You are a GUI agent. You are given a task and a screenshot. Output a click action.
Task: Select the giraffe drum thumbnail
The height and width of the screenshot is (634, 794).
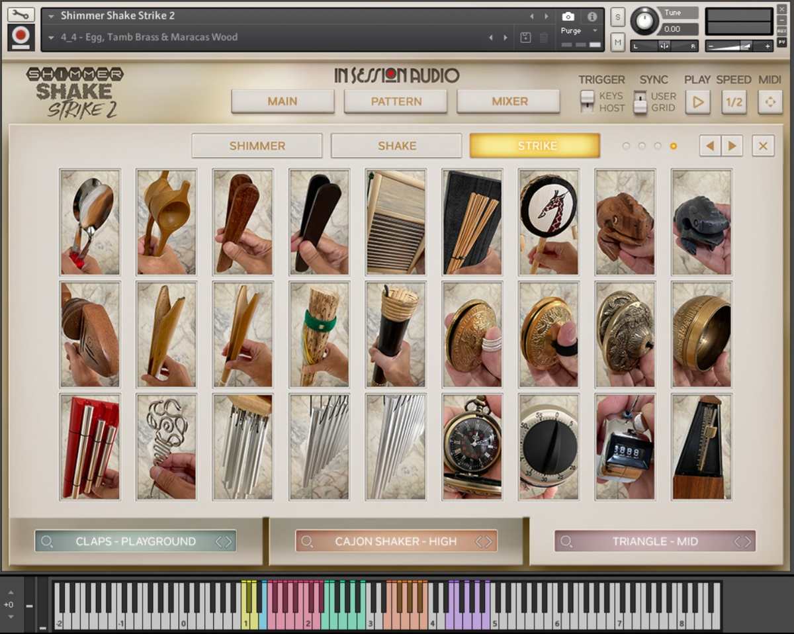(549, 222)
